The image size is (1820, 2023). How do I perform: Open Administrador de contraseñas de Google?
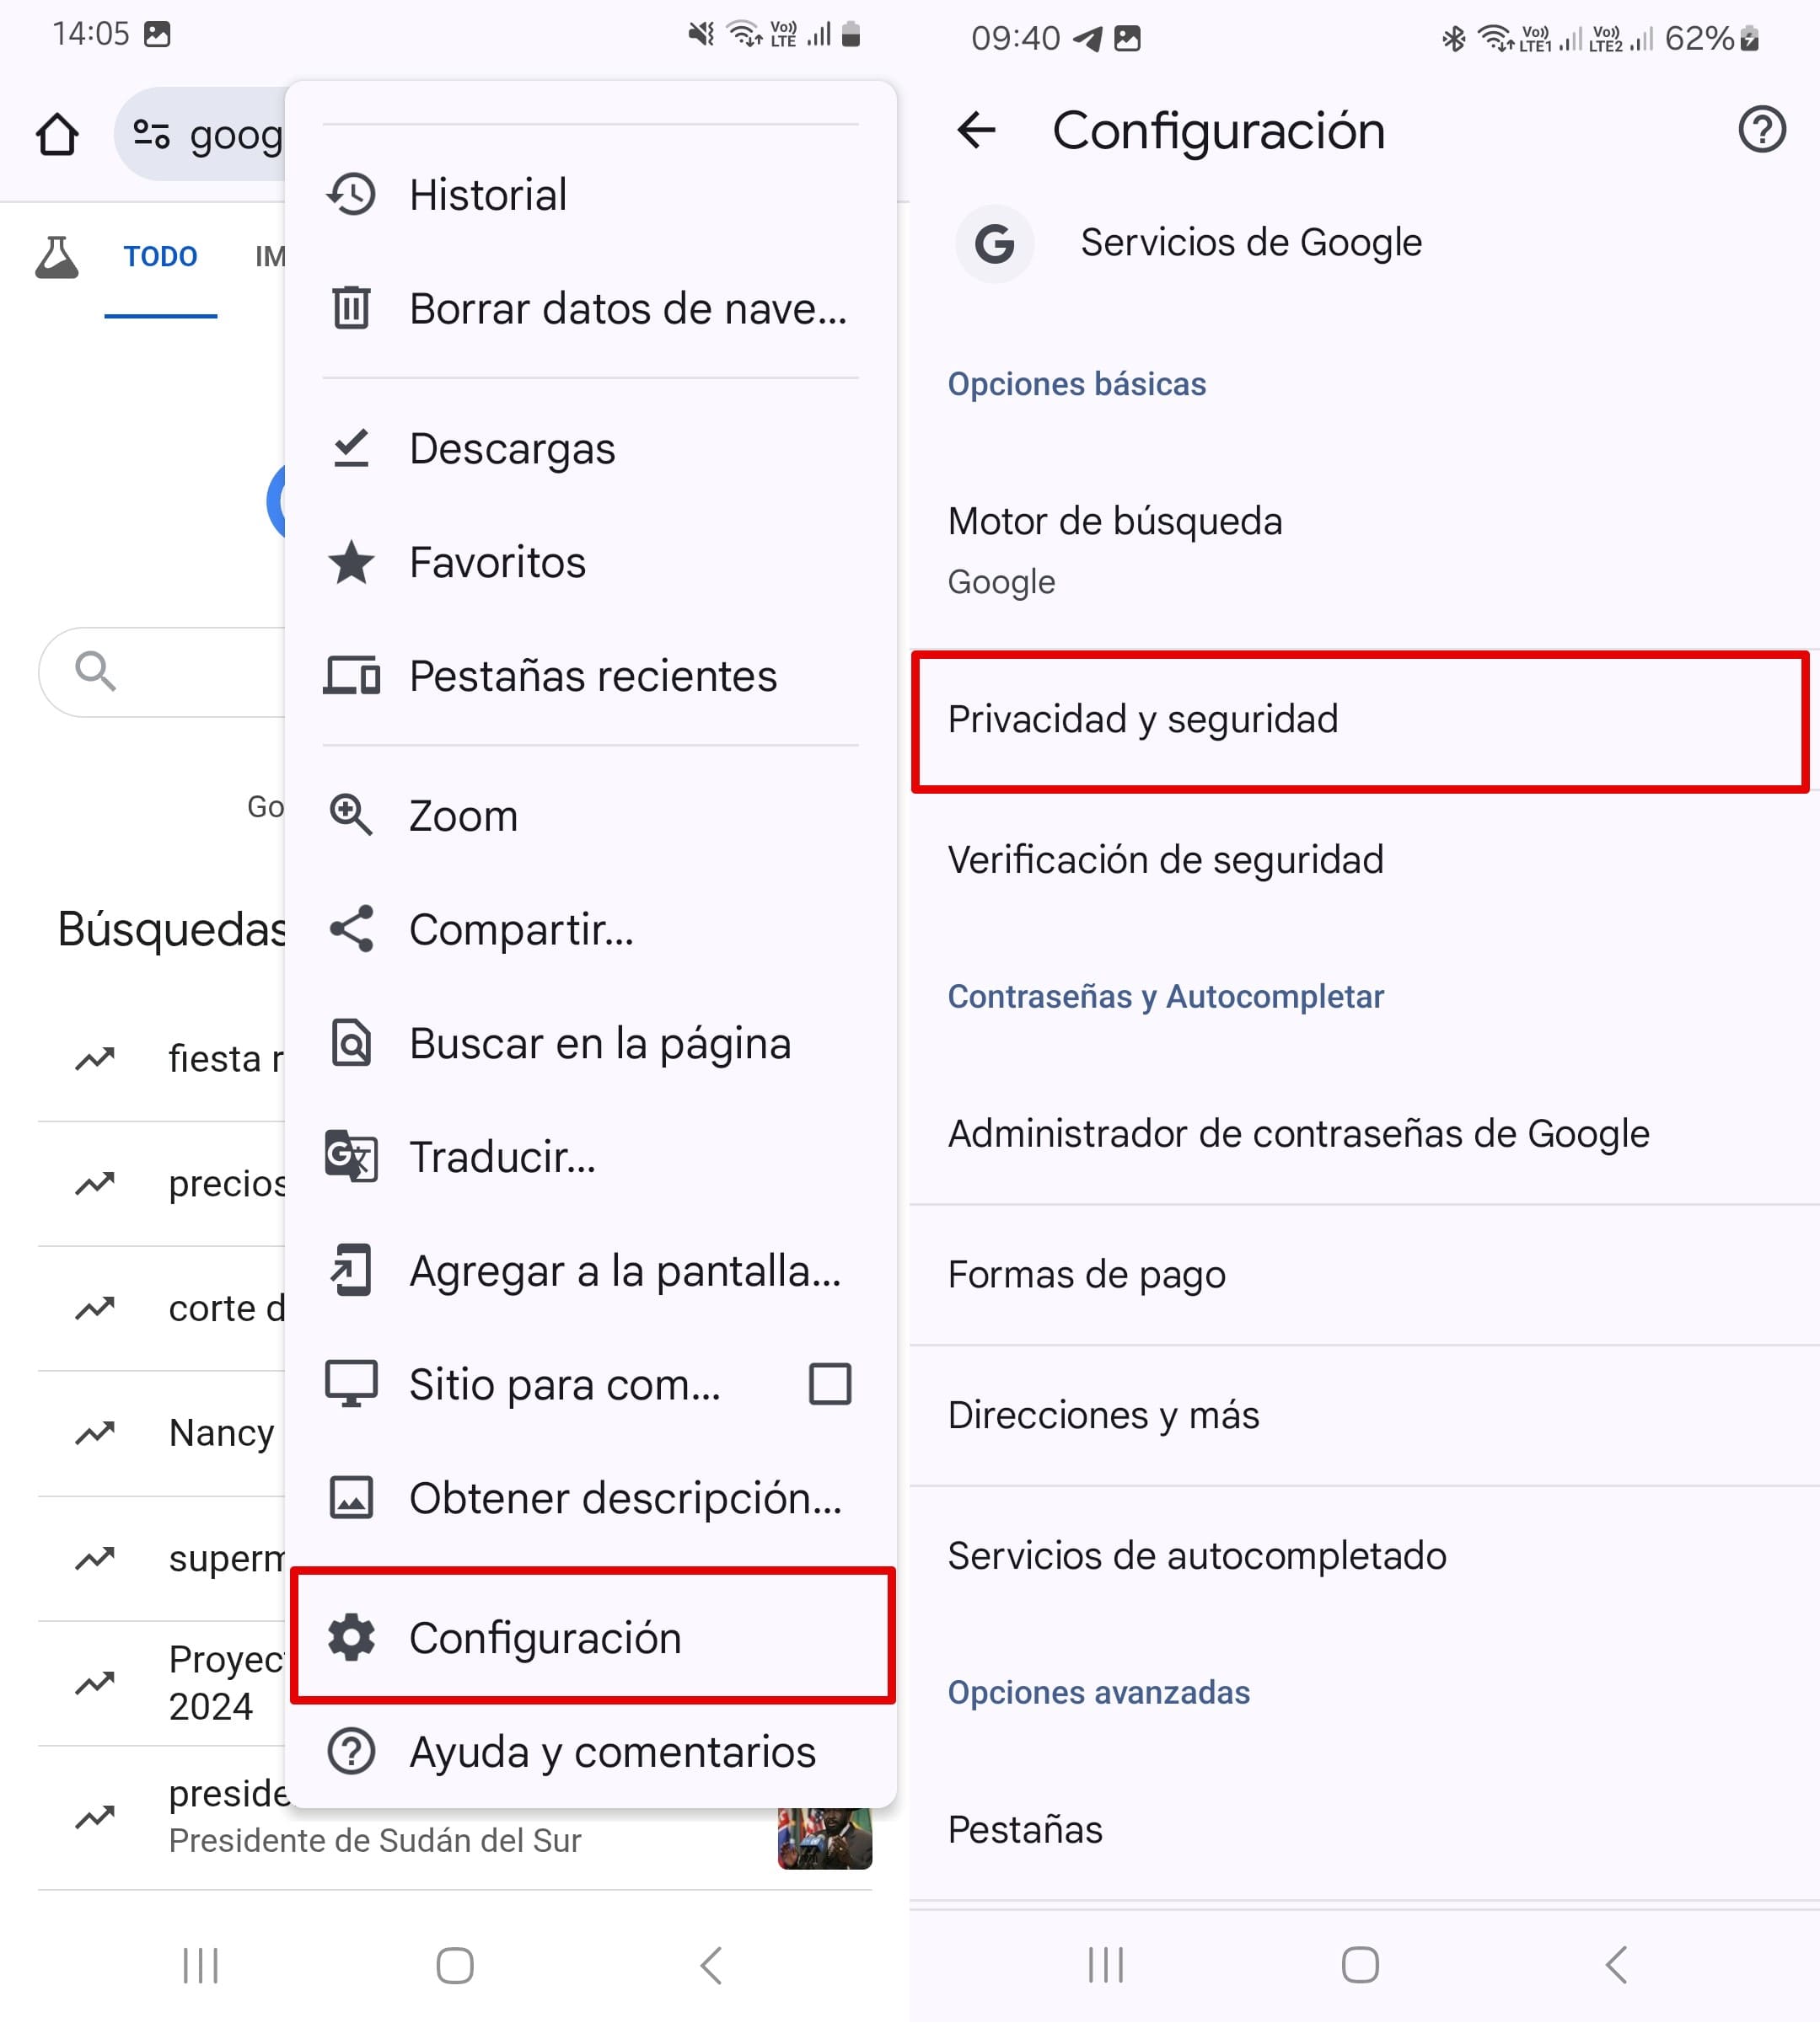(1298, 1133)
